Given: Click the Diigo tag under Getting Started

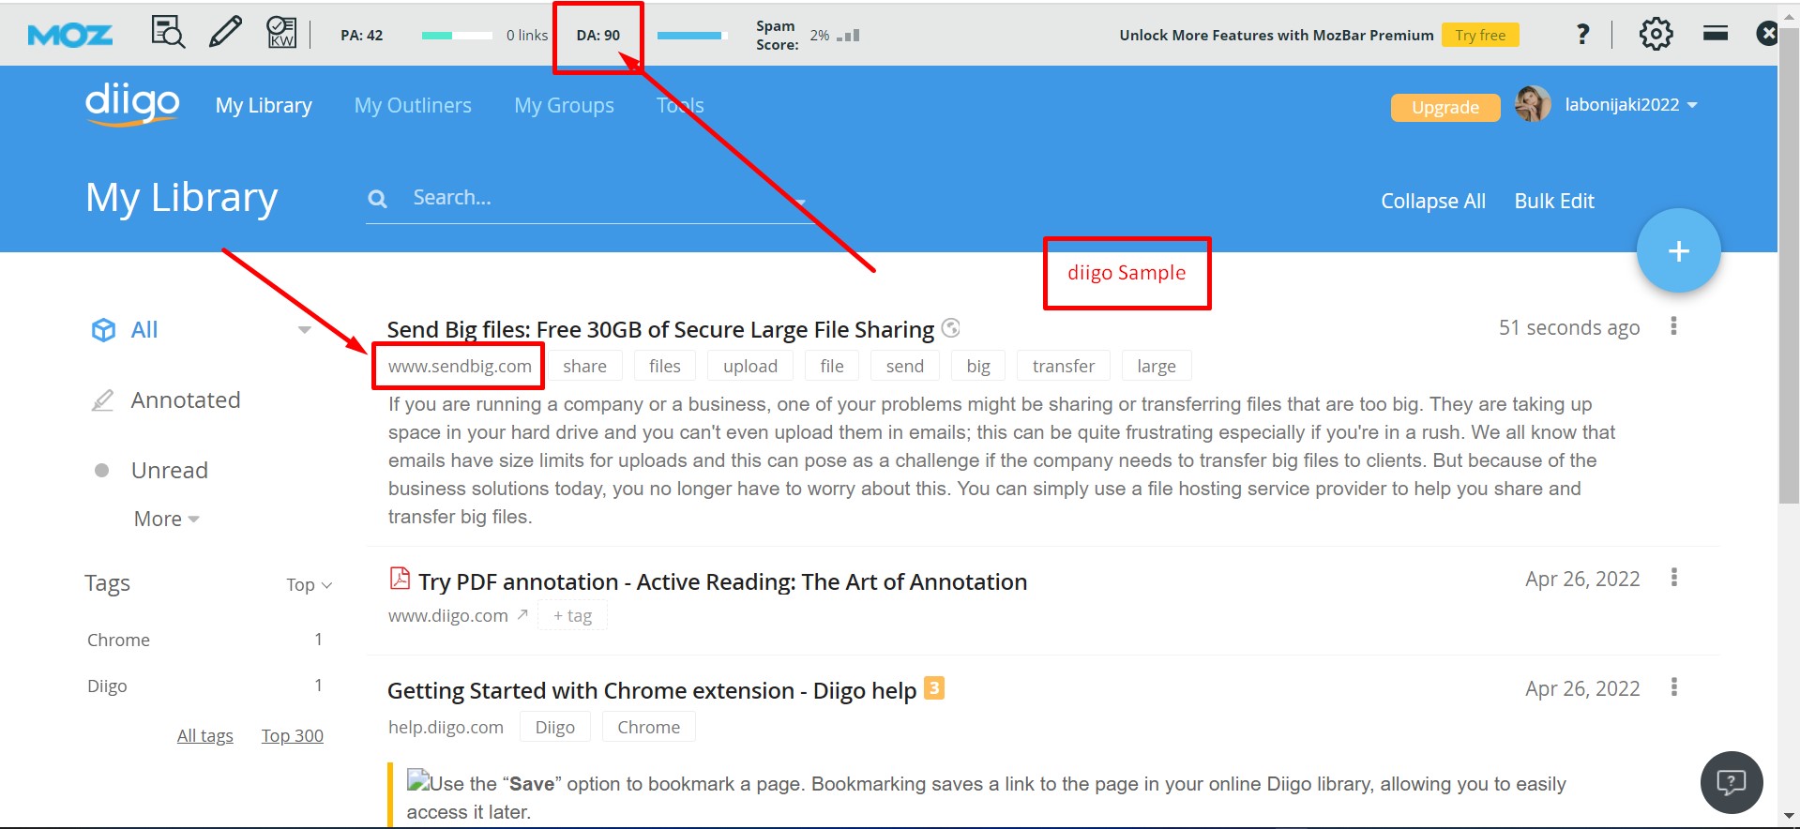Looking at the screenshot, I should (x=555, y=727).
